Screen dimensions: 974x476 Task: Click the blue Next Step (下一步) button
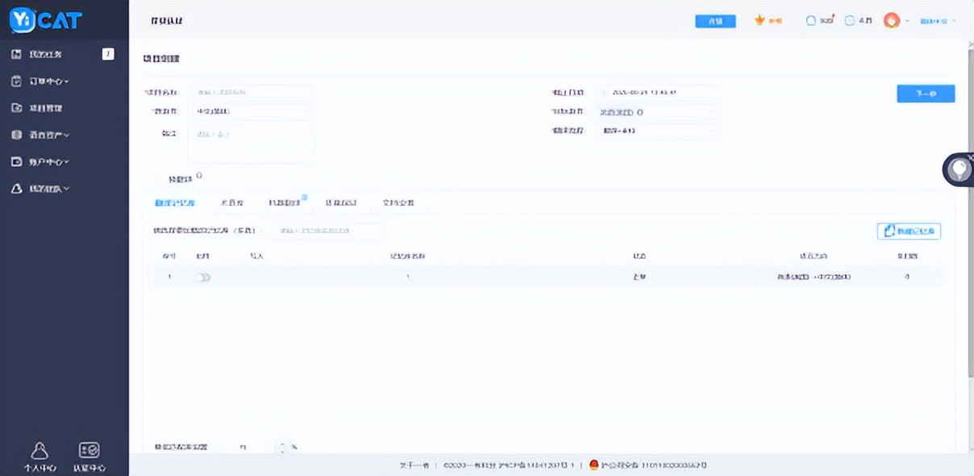[x=926, y=94]
